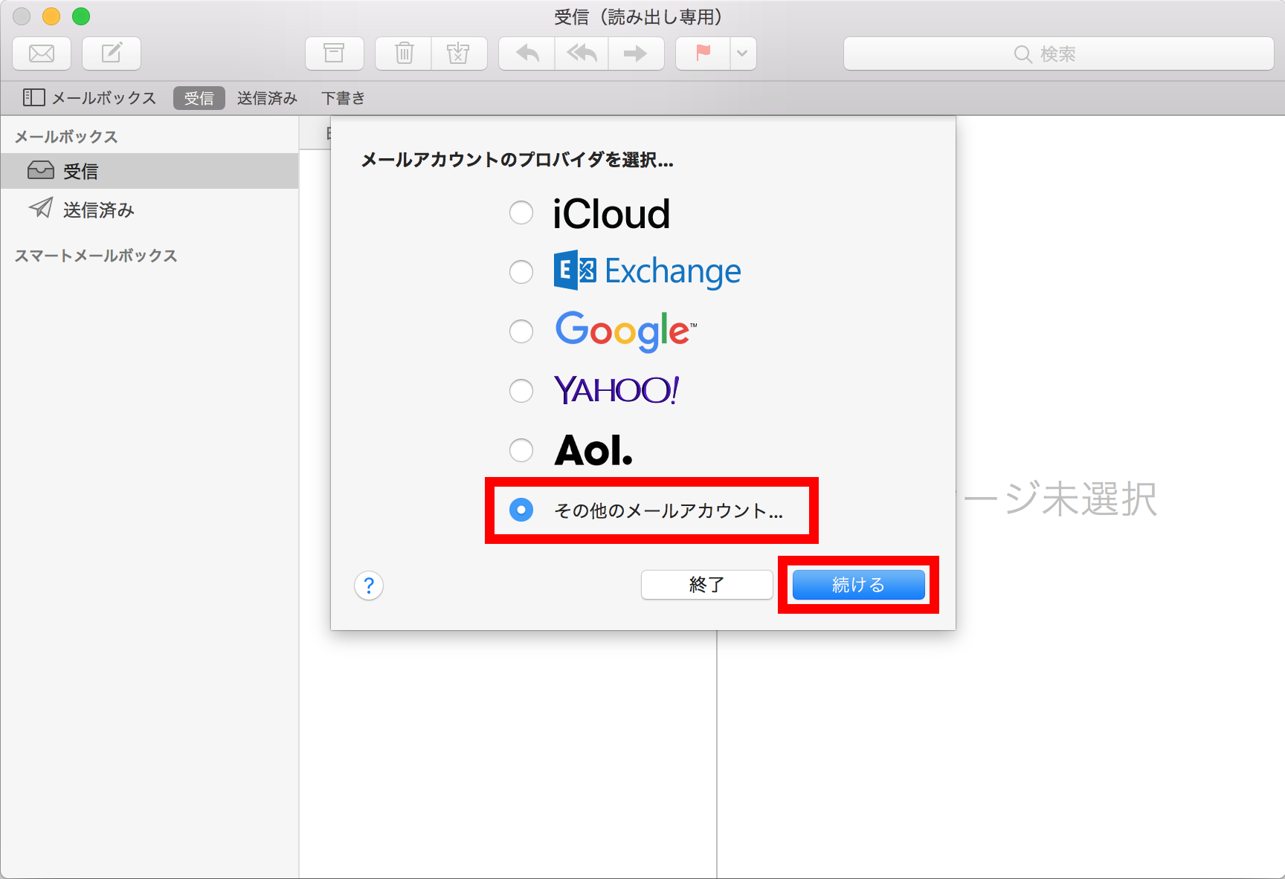Mark message as junk with junk icon
The image size is (1285, 879).
tap(459, 53)
